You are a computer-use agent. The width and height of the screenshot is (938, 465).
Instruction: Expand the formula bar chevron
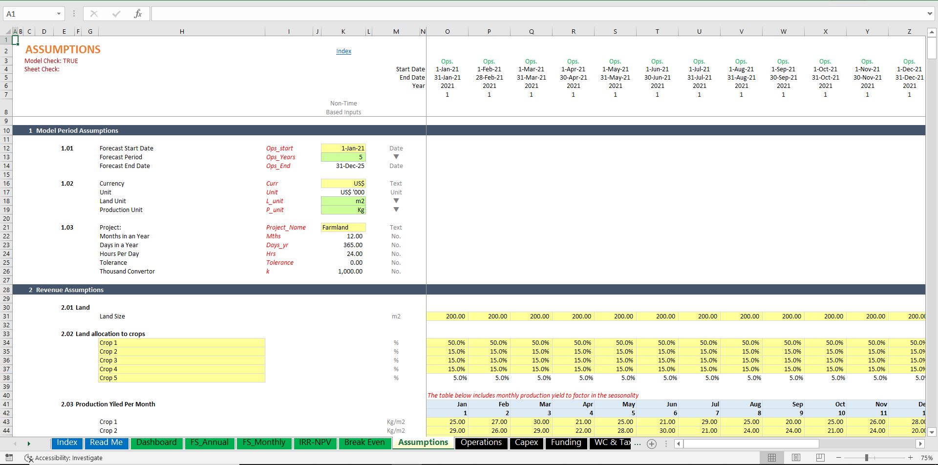click(x=930, y=14)
